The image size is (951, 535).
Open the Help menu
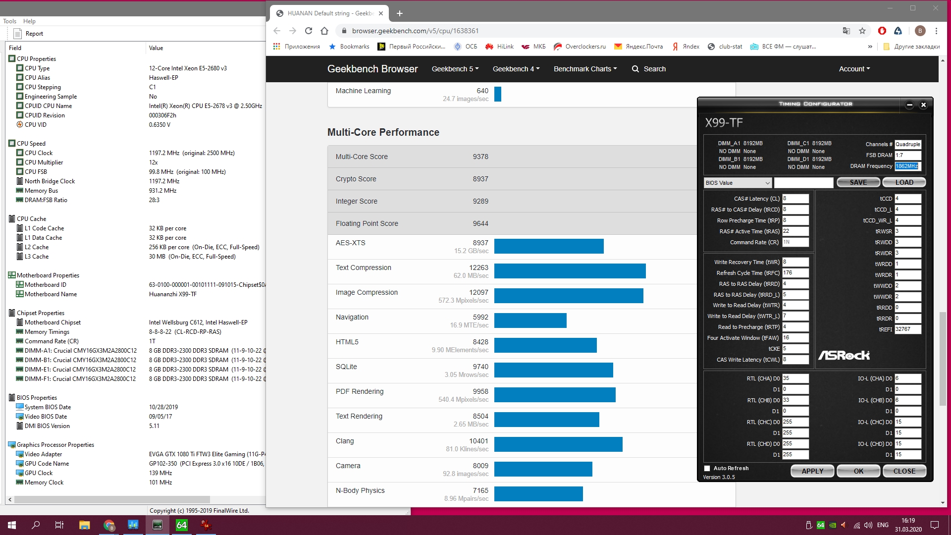tap(29, 21)
